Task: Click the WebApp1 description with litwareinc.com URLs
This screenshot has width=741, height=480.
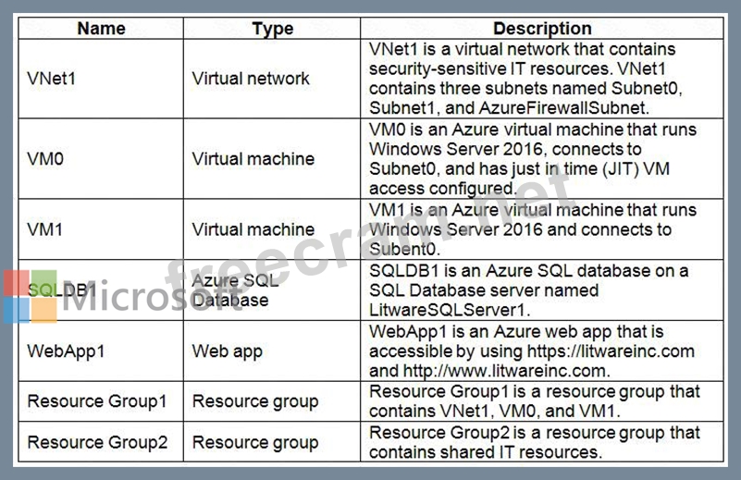Action: 532,351
